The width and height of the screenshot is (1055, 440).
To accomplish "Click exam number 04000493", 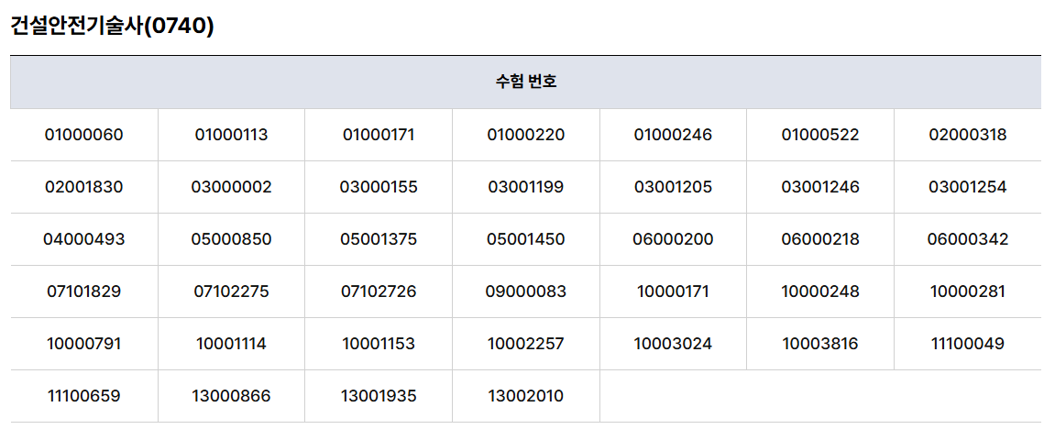I will (84, 239).
